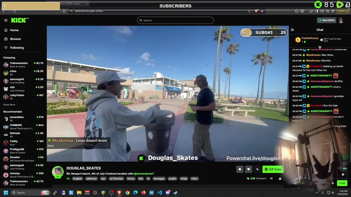Report stream with warning triangle icon

tap(280, 178)
